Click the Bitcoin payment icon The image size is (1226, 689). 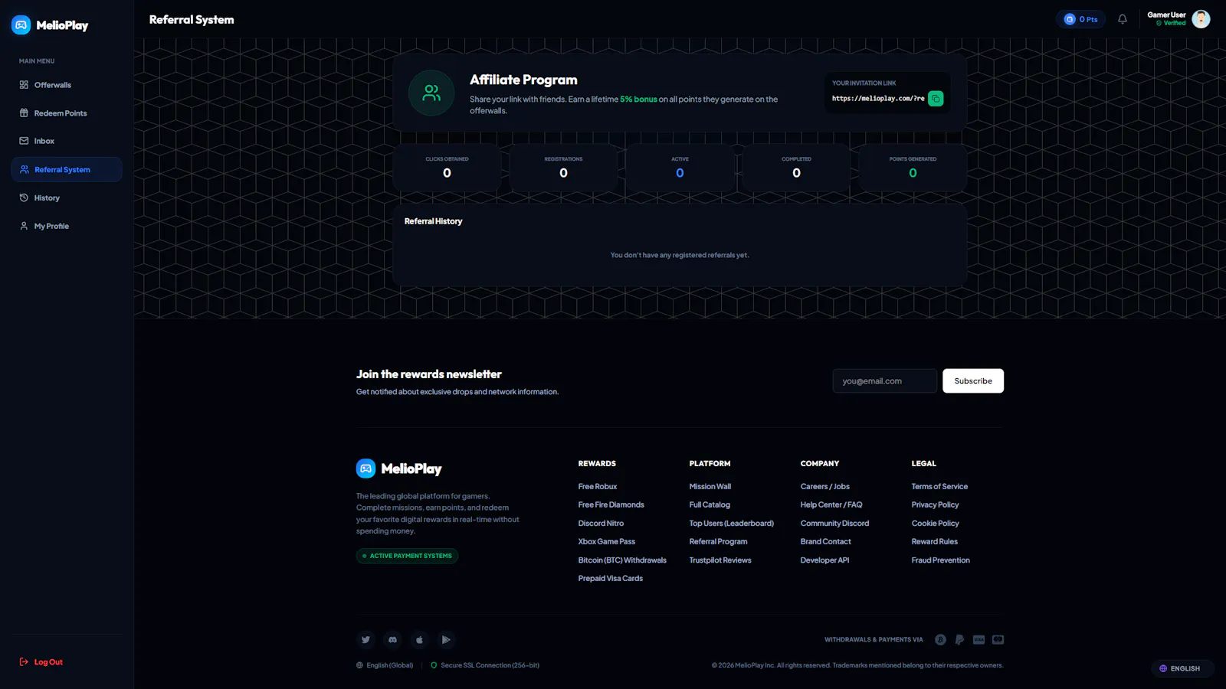[x=940, y=640]
